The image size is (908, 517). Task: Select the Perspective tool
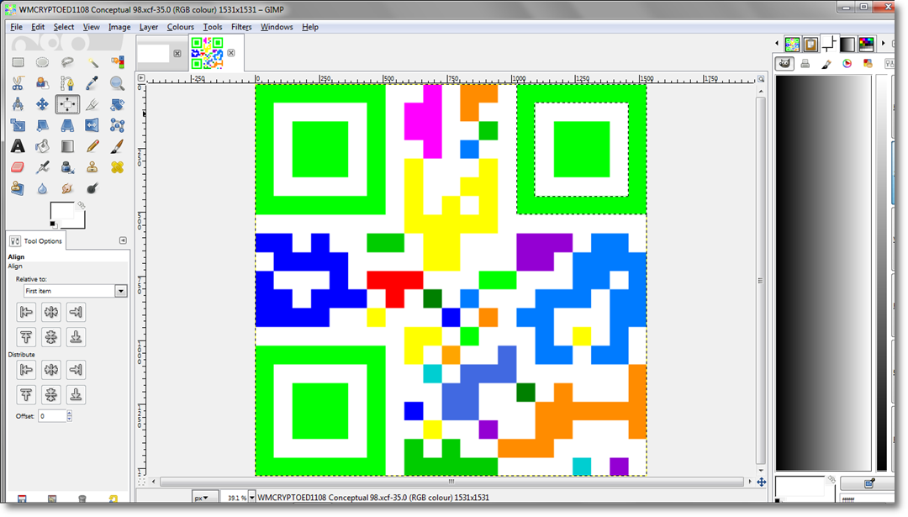pyautogui.click(x=67, y=125)
